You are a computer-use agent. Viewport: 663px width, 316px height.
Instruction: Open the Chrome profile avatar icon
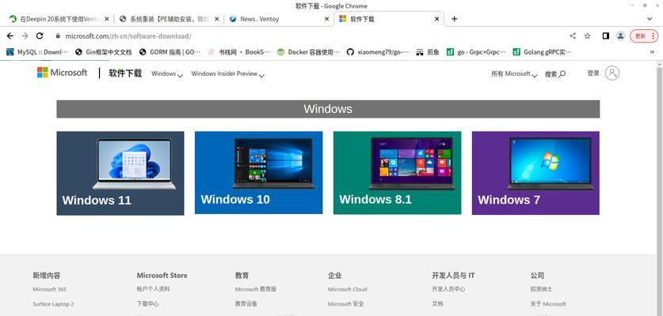pos(620,36)
